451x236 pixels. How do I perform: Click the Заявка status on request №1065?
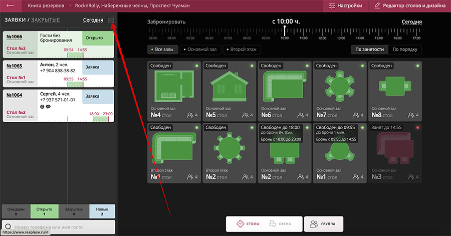pos(98,67)
